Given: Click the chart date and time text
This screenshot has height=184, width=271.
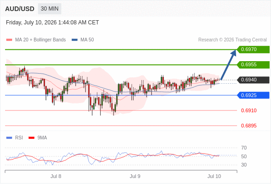Looking at the screenshot, I should click(x=52, y=23).
